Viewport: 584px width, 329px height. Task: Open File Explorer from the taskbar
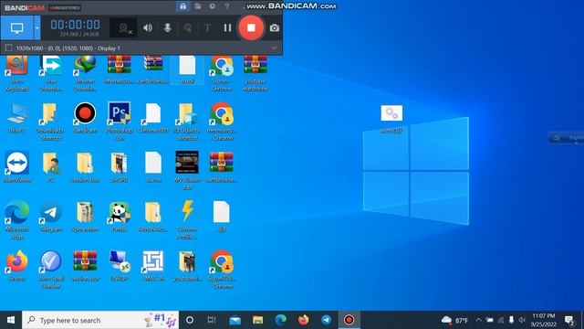[257, 320]
